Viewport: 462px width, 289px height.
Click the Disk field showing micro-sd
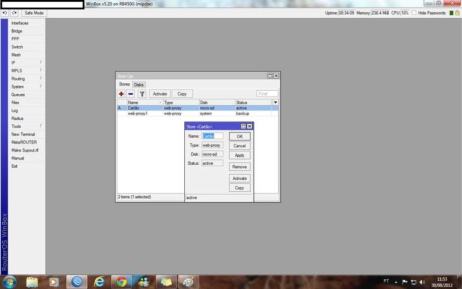click(213, 154)
